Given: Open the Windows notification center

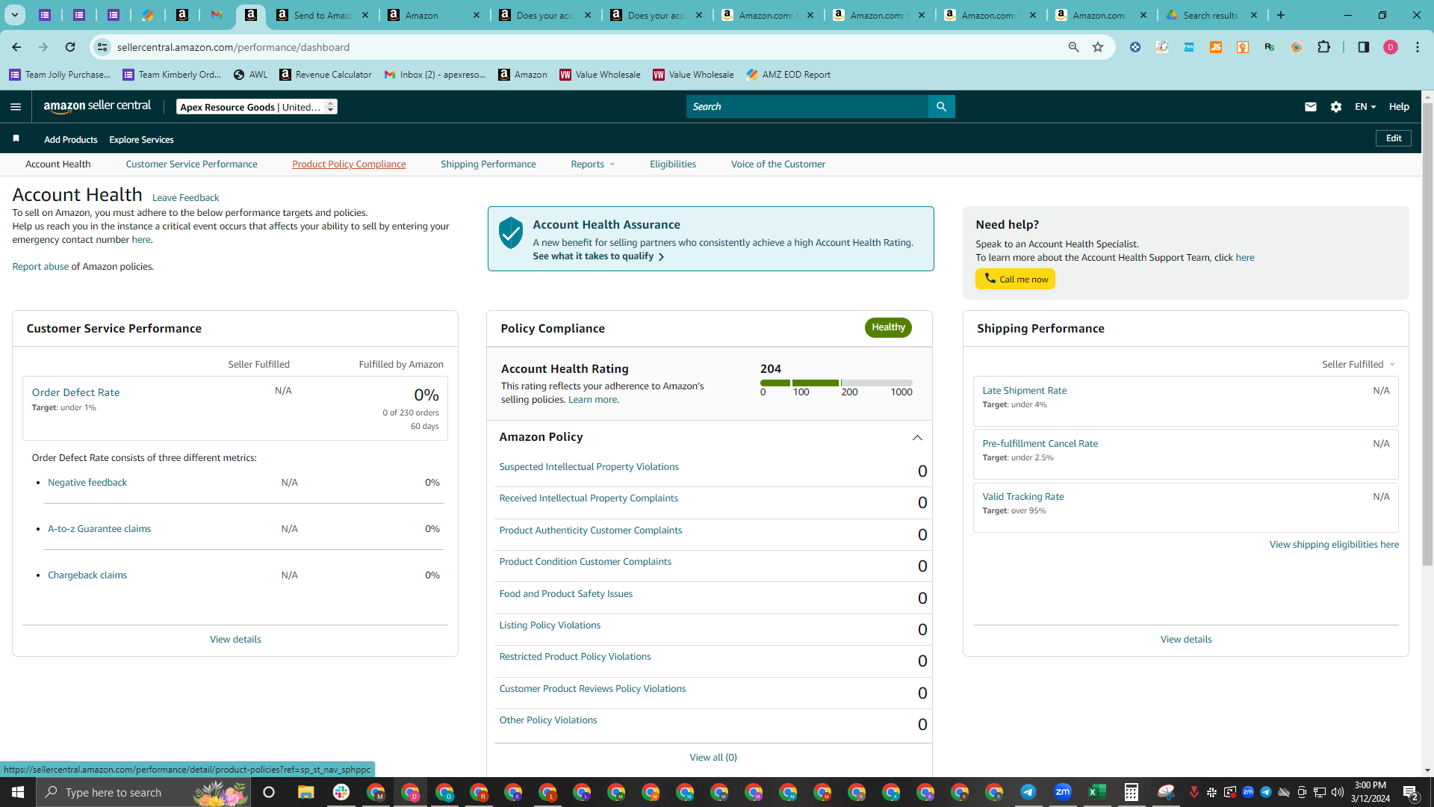Looking at the screenshot, I should coord(1411,792).
